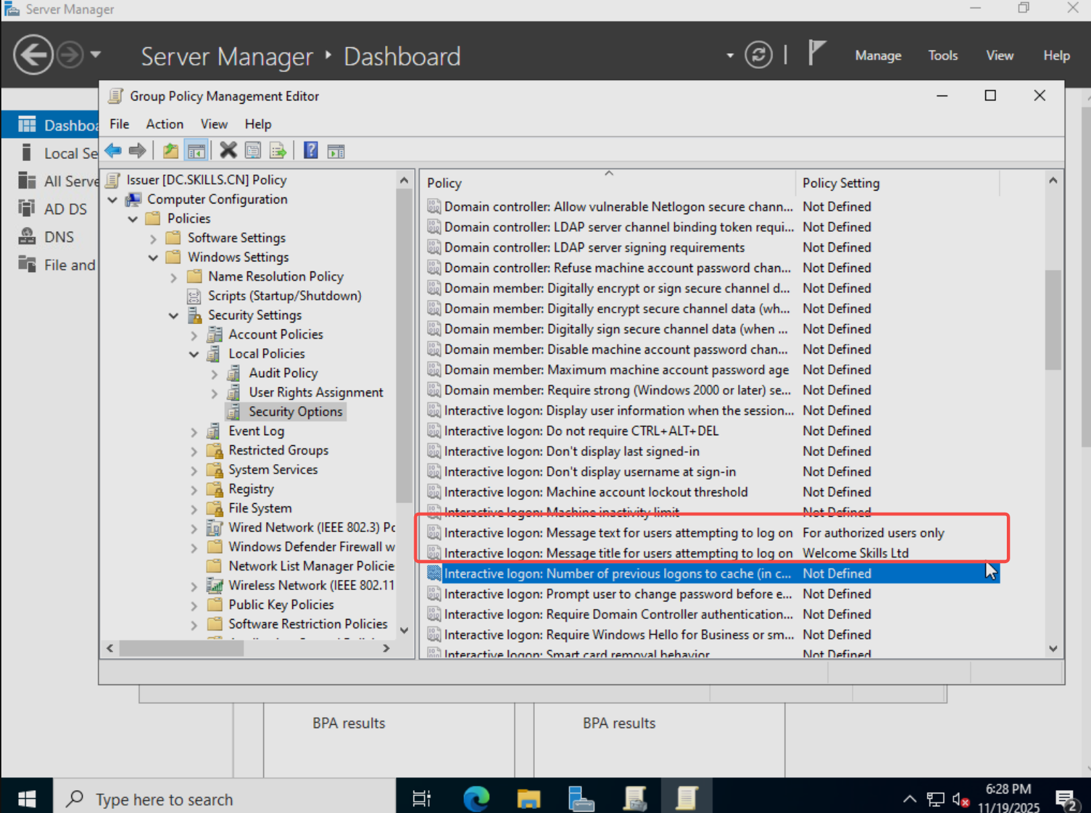Select the Security Options tree item

(295, 412)
